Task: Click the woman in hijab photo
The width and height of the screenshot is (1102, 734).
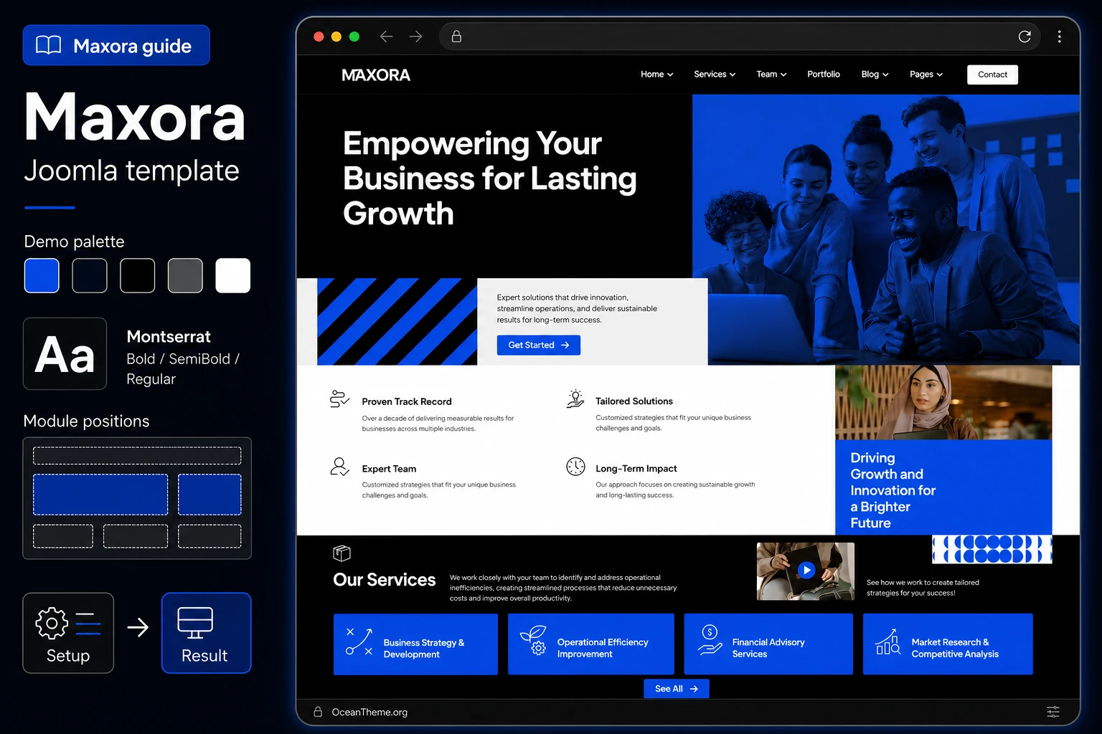Action: 943,402
